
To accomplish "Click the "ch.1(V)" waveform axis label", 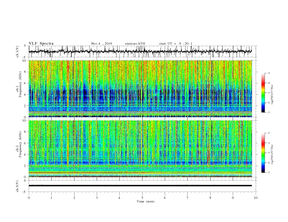I will 17,52.
